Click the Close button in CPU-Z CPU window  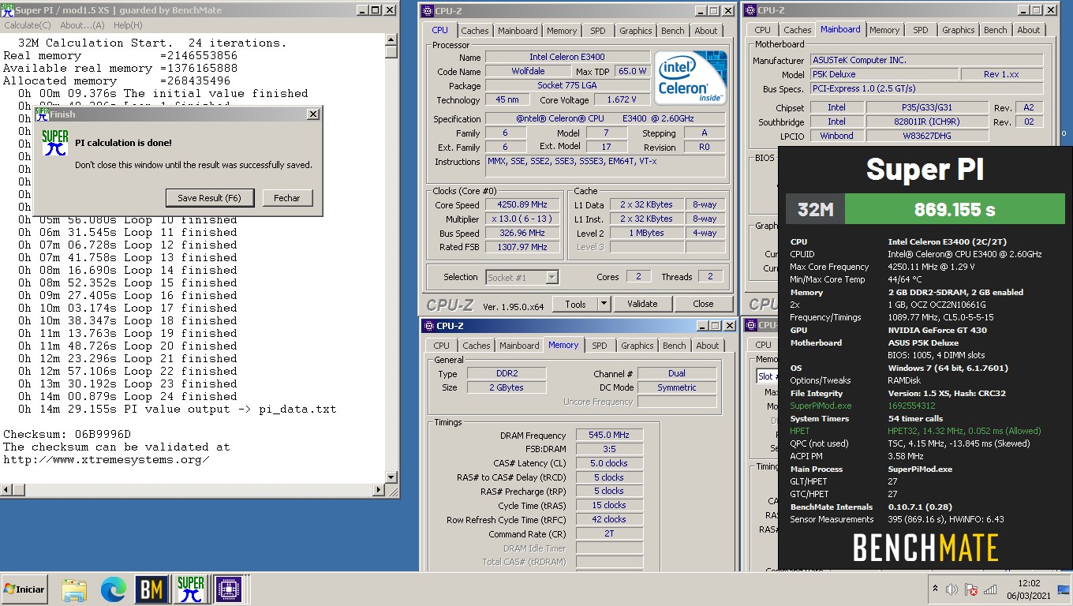[703, 304]
